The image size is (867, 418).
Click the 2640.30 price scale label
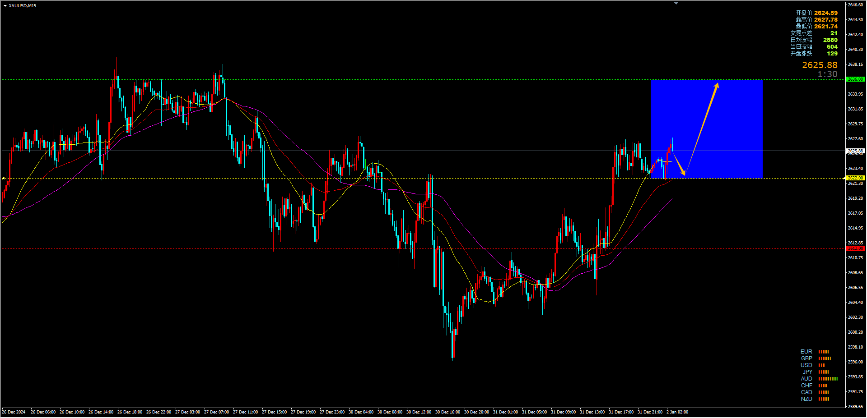pos(855,50)
